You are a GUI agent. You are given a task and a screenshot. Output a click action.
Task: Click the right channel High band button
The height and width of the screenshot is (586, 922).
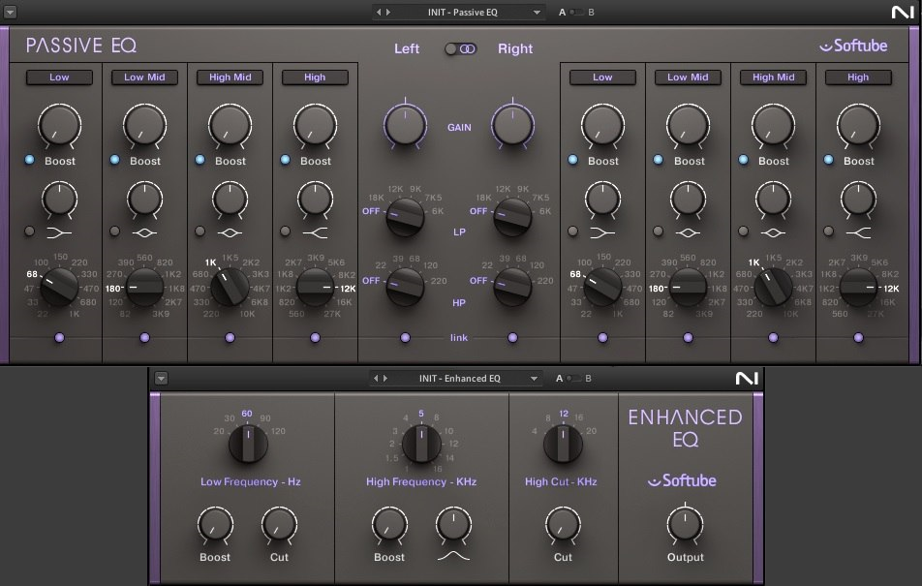tap(858, 77)
